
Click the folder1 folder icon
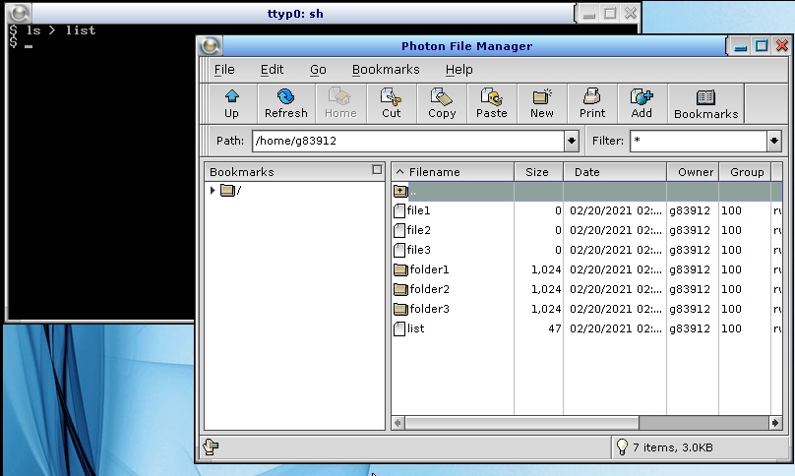coord(400,269)
